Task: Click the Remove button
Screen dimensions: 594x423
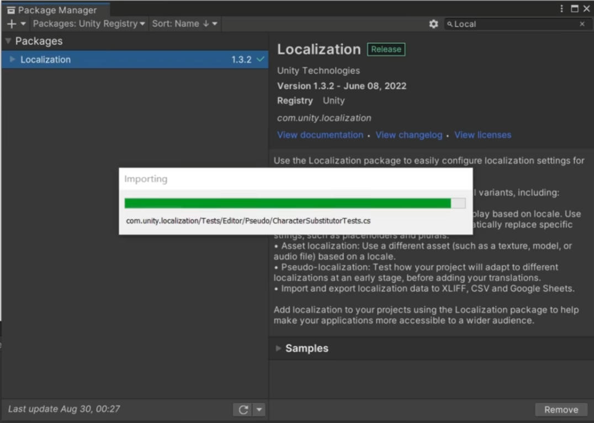Action: tap(561, 410)
